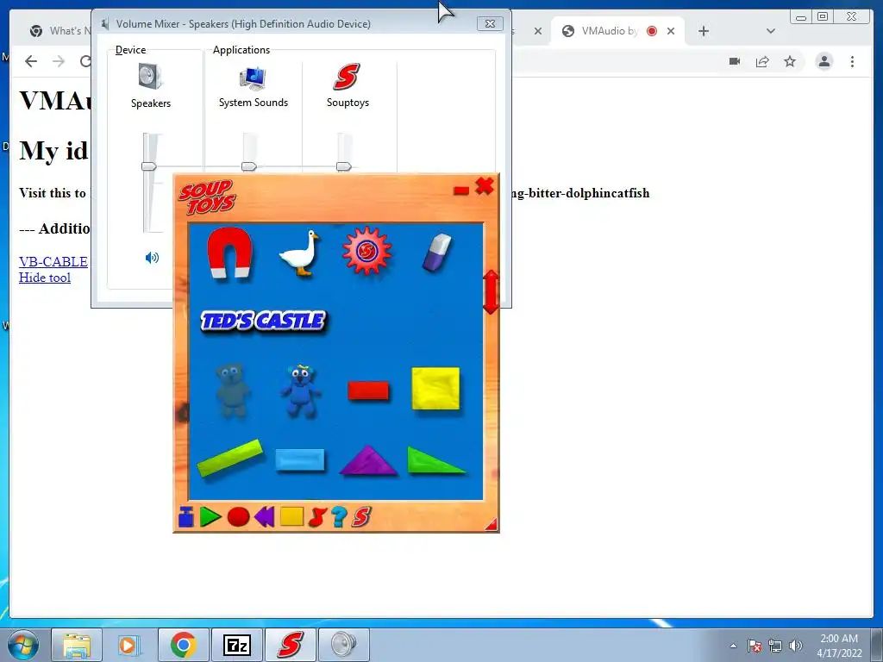Click the red minimize bar of Soup Toys
883x662 pixels.
461,190
